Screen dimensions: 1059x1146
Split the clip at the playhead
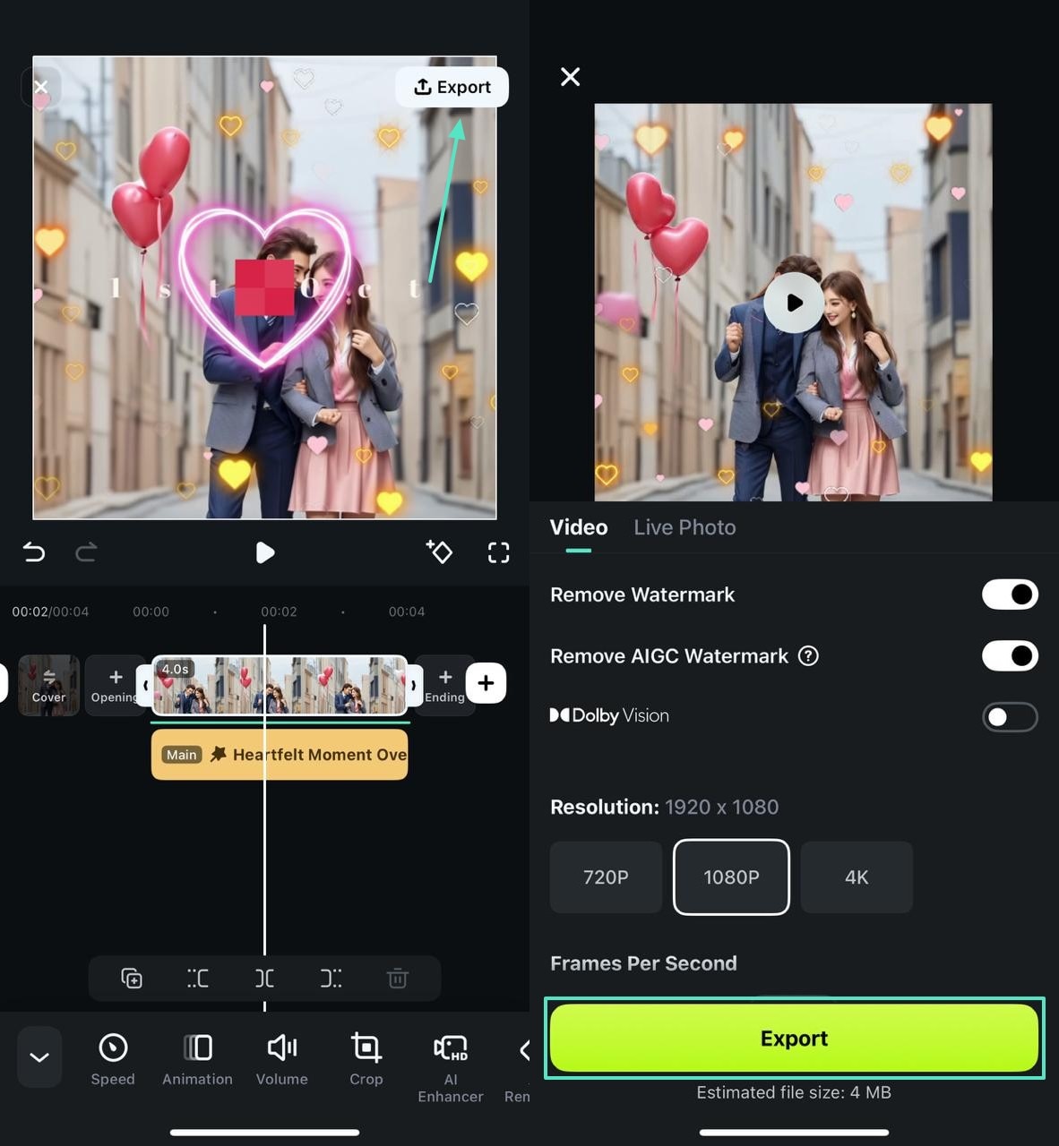(264, 978)
